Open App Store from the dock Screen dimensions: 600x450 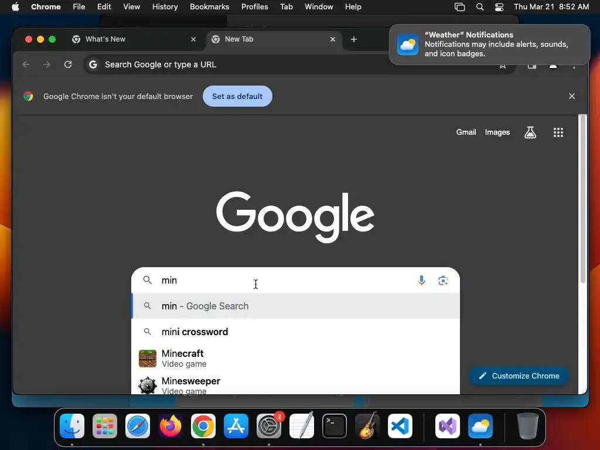click(x=236, y=426)
